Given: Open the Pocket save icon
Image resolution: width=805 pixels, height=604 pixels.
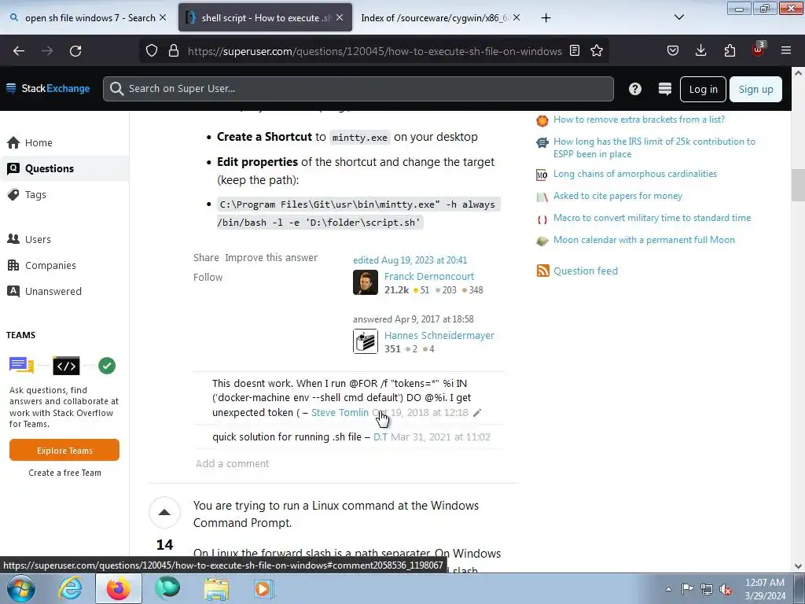Looking at the screenshot, I should click(673, 50).
